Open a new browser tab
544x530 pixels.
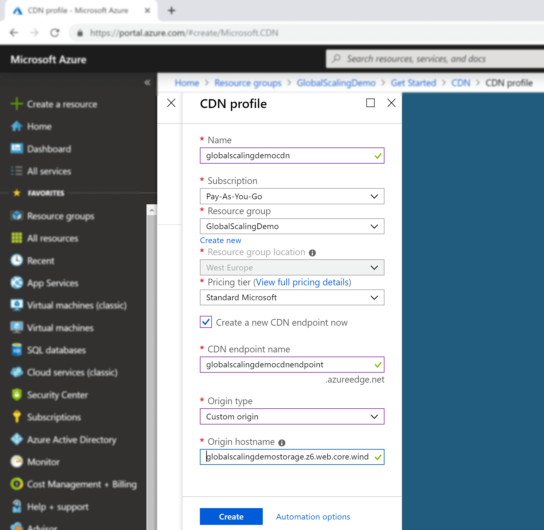172,10
